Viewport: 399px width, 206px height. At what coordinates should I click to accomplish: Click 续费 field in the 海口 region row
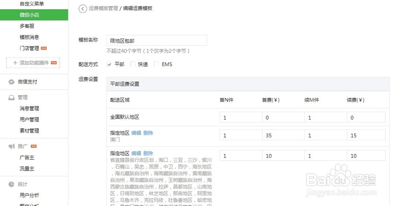366,155
